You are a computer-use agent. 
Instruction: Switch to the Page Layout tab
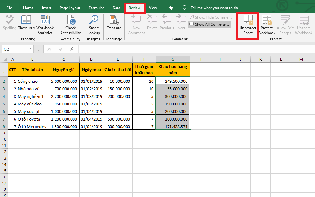(x=70, y=8)
